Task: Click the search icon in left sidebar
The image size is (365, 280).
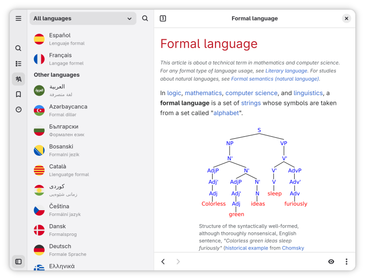Action: [x=18, y=48]
